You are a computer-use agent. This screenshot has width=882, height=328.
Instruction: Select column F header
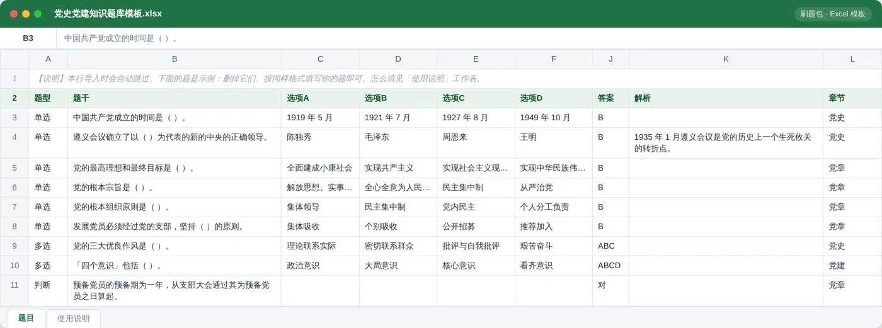pos(554,59)
